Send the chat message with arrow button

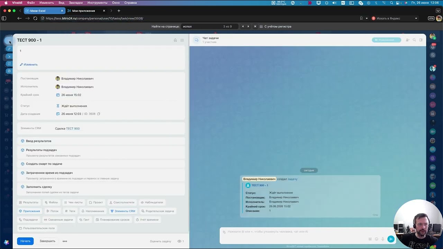tap(391, 239)
